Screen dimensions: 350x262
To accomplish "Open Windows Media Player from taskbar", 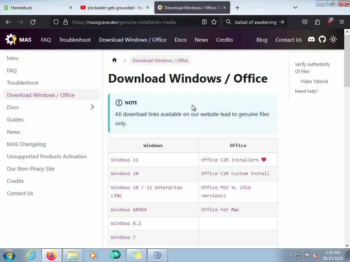I will click(93, 255).
